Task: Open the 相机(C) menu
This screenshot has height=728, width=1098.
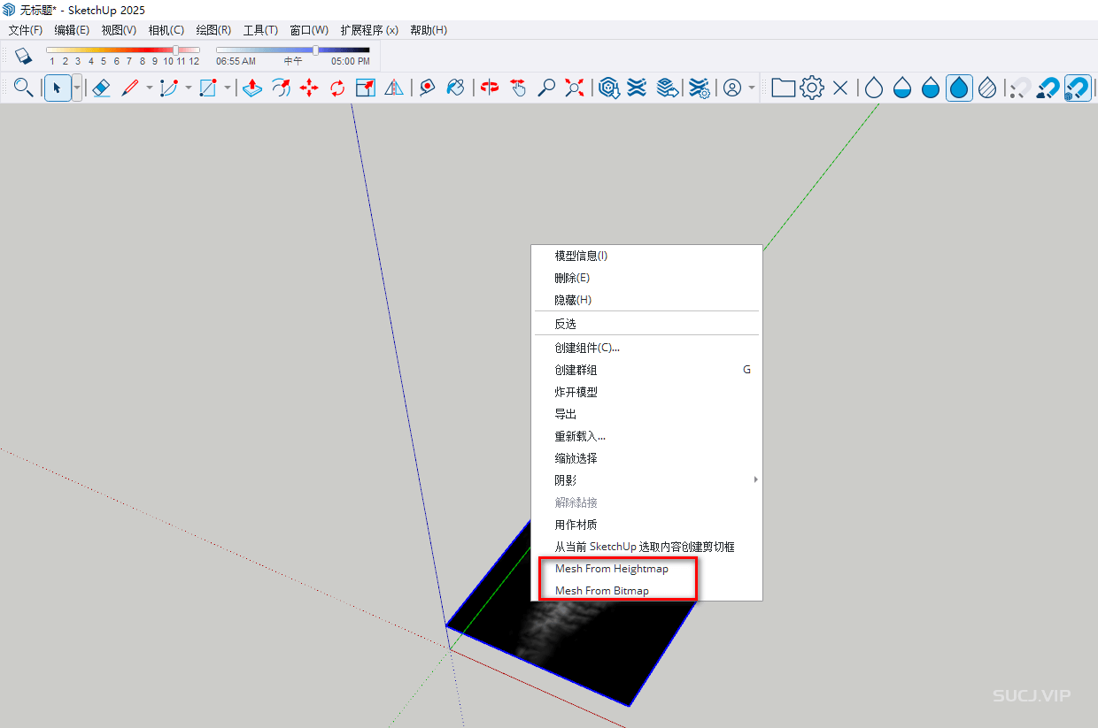Action: (x=166, y=30)
